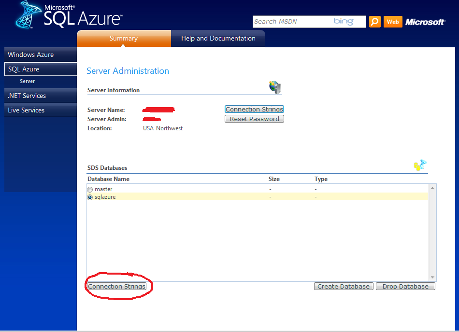Click the Server Information heading
This screenshot has height=332, width=459.
click(113, 90)
